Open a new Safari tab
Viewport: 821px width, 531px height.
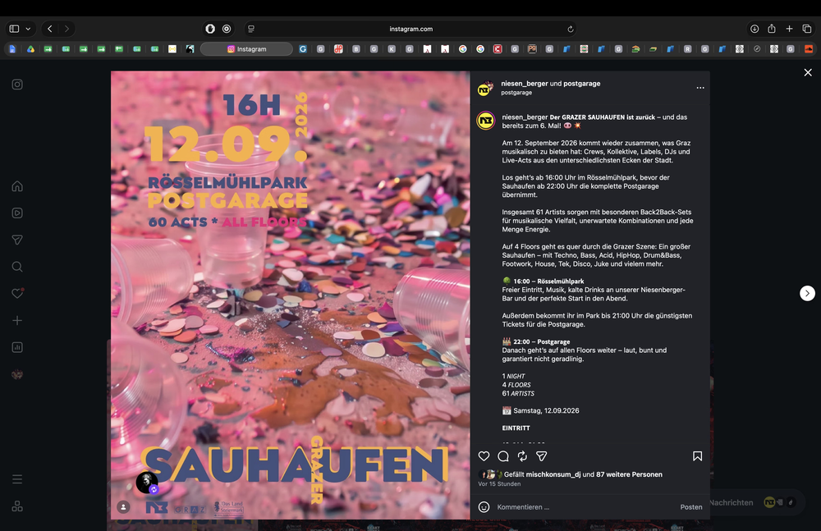pyautogui.click(x=790, y=29)
